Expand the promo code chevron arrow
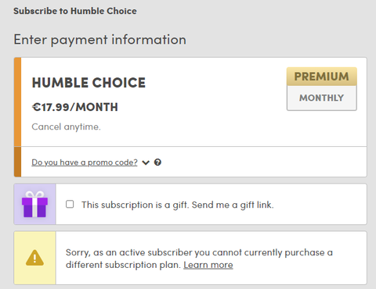 pyautogui.click(x=146, y=162)
